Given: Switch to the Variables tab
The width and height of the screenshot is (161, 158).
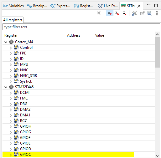Looking at the screenshot, I should (13, 6).
